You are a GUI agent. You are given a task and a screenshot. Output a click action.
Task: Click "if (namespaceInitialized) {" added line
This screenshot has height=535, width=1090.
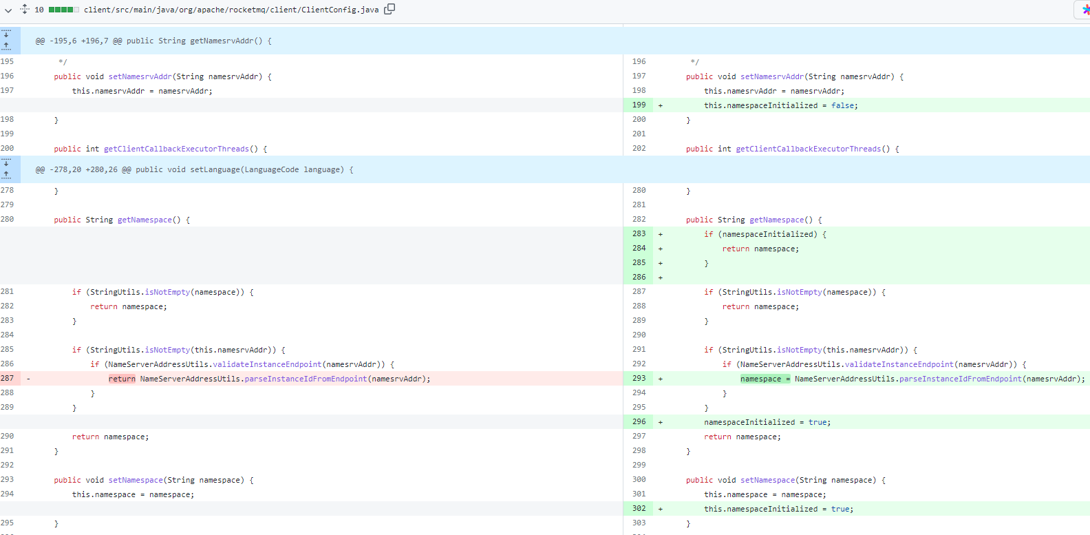click(765, 235)
